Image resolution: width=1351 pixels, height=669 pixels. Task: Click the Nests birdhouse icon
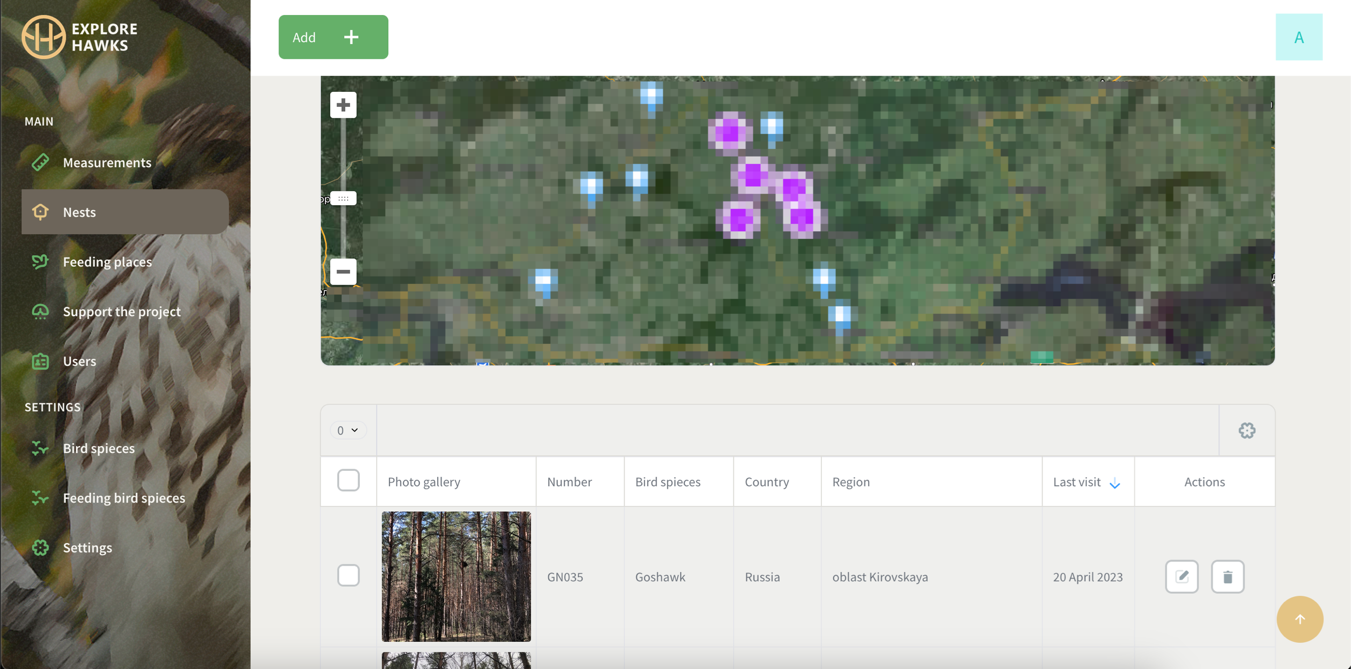point(40,212)
